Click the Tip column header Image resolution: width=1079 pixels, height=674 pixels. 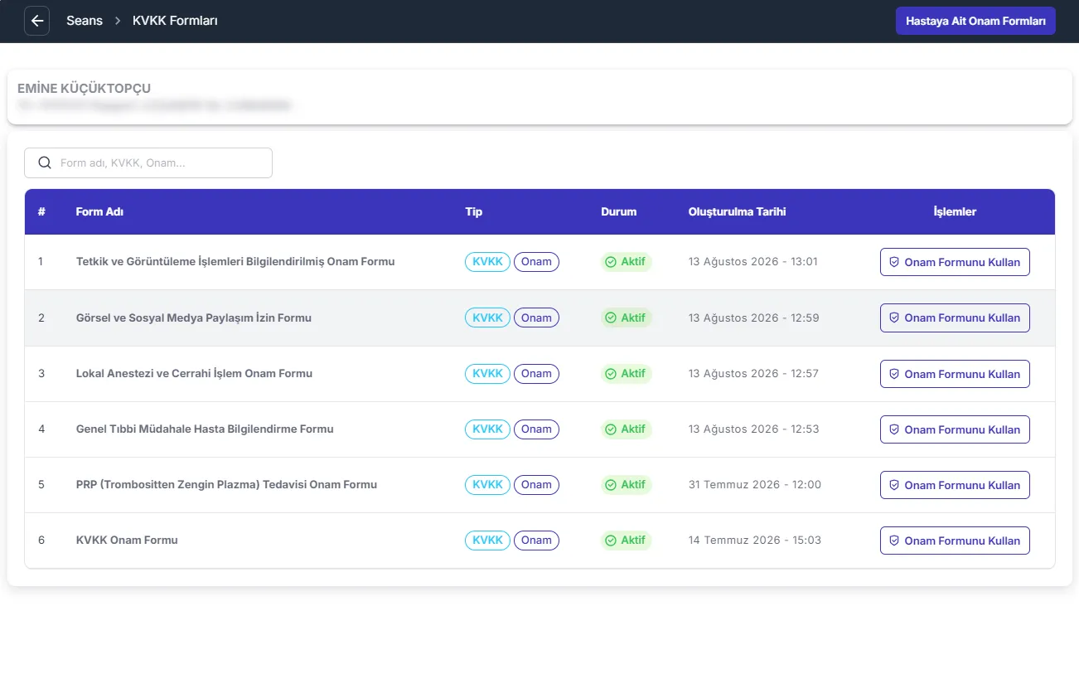coord(474,211)
